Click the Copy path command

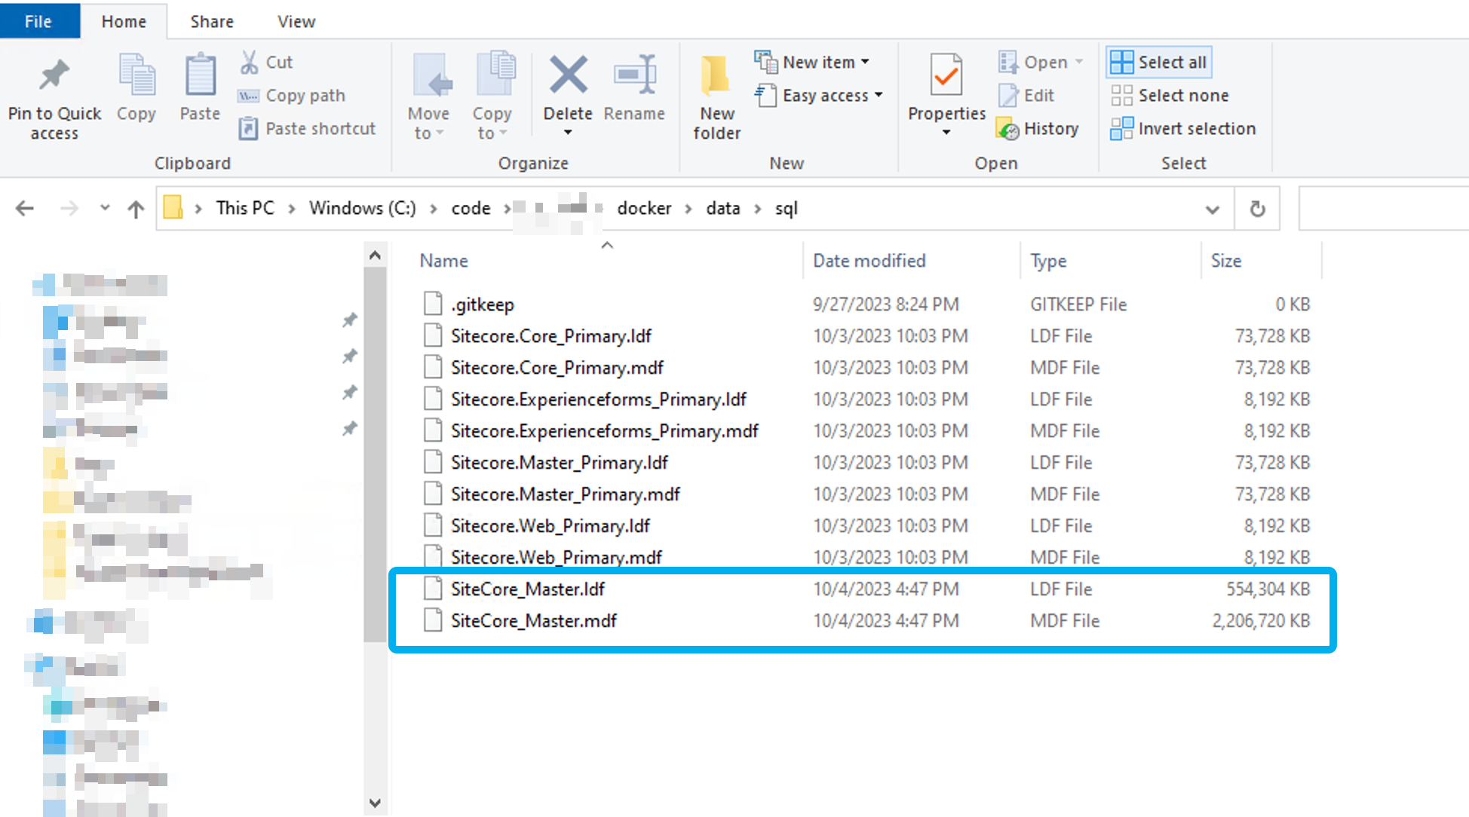point(291,95)
